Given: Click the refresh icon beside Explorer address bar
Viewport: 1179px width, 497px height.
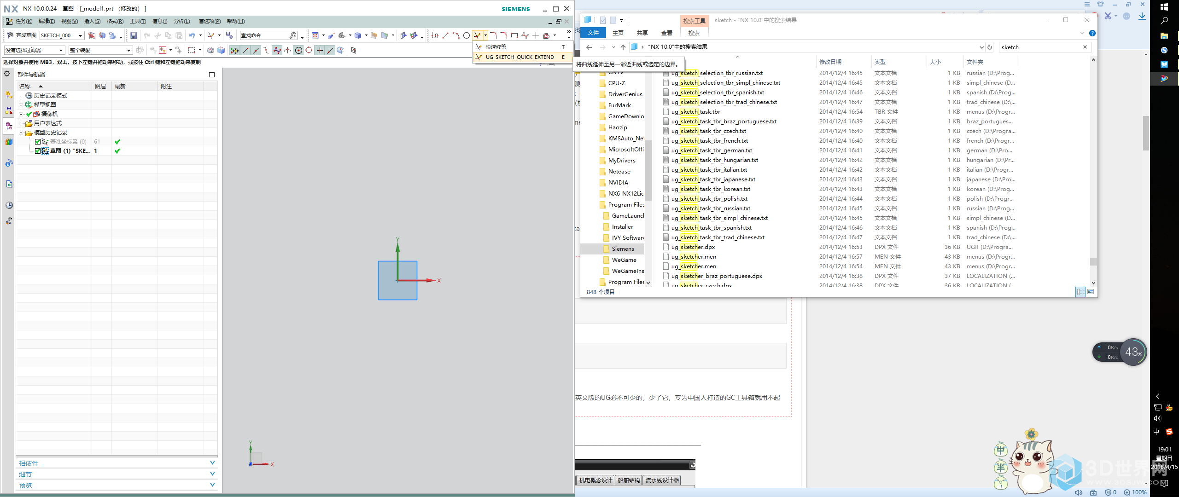Looking at the screenshot, I should tap(989, 47).
